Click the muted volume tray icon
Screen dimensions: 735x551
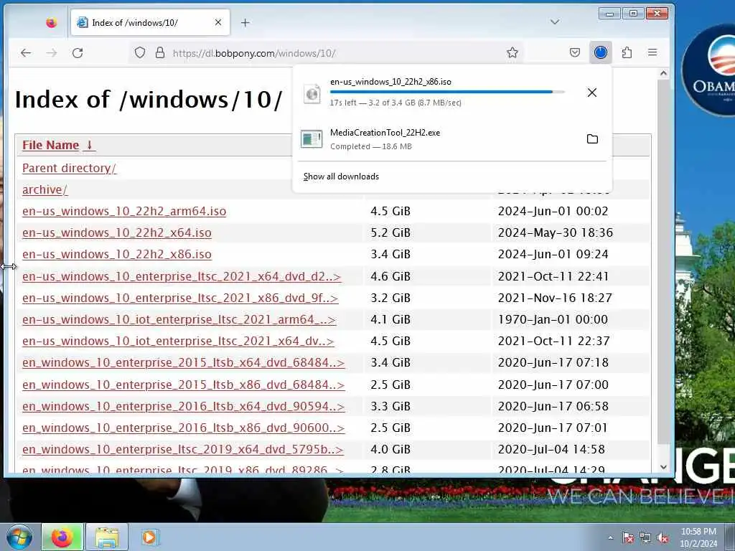pos(663,537)
